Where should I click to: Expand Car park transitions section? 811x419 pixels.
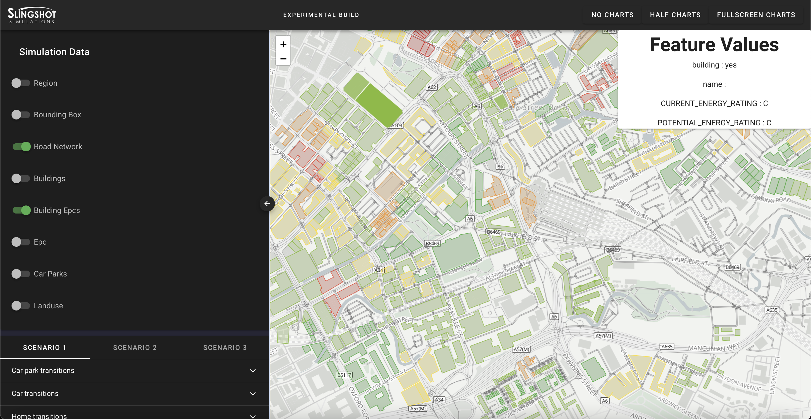pyautogui.click(x=134, y=371)
